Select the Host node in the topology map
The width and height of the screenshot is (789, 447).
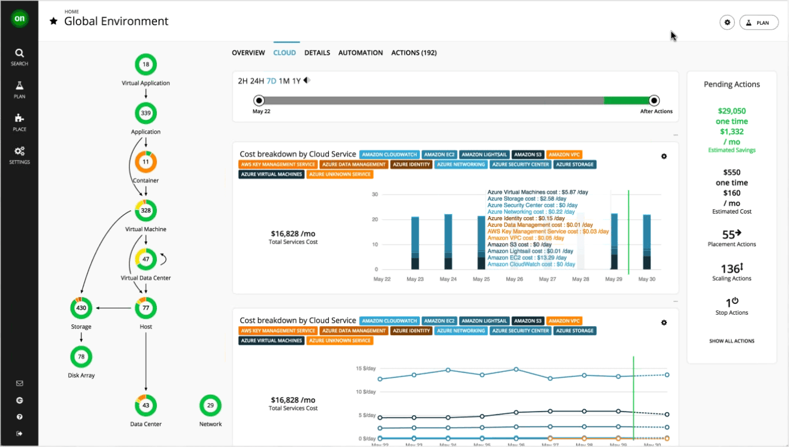coord(146,307)
